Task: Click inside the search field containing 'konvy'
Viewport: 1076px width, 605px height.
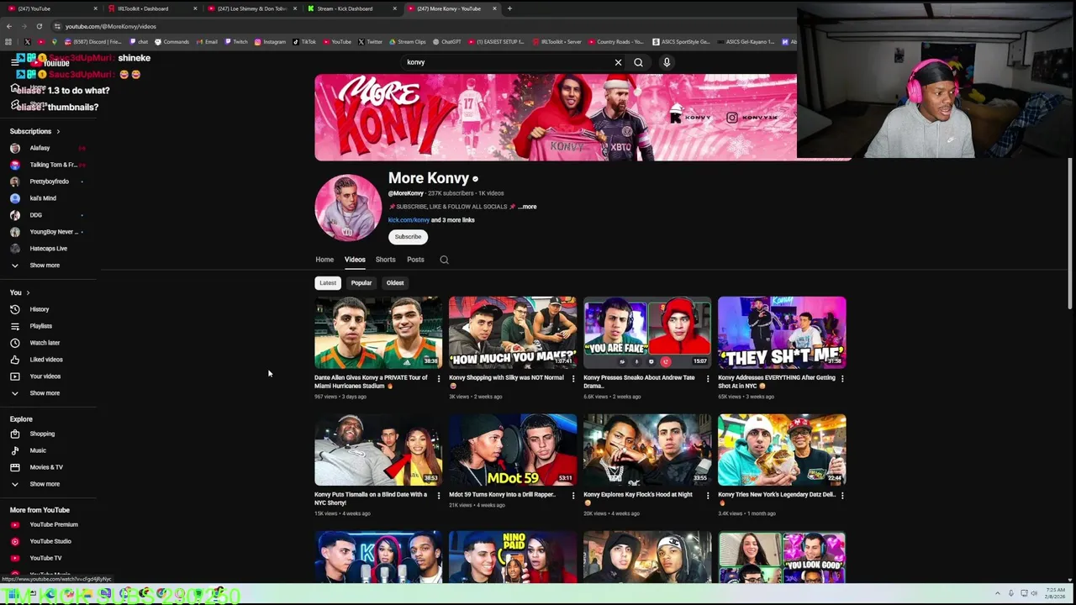Action: 504,62
